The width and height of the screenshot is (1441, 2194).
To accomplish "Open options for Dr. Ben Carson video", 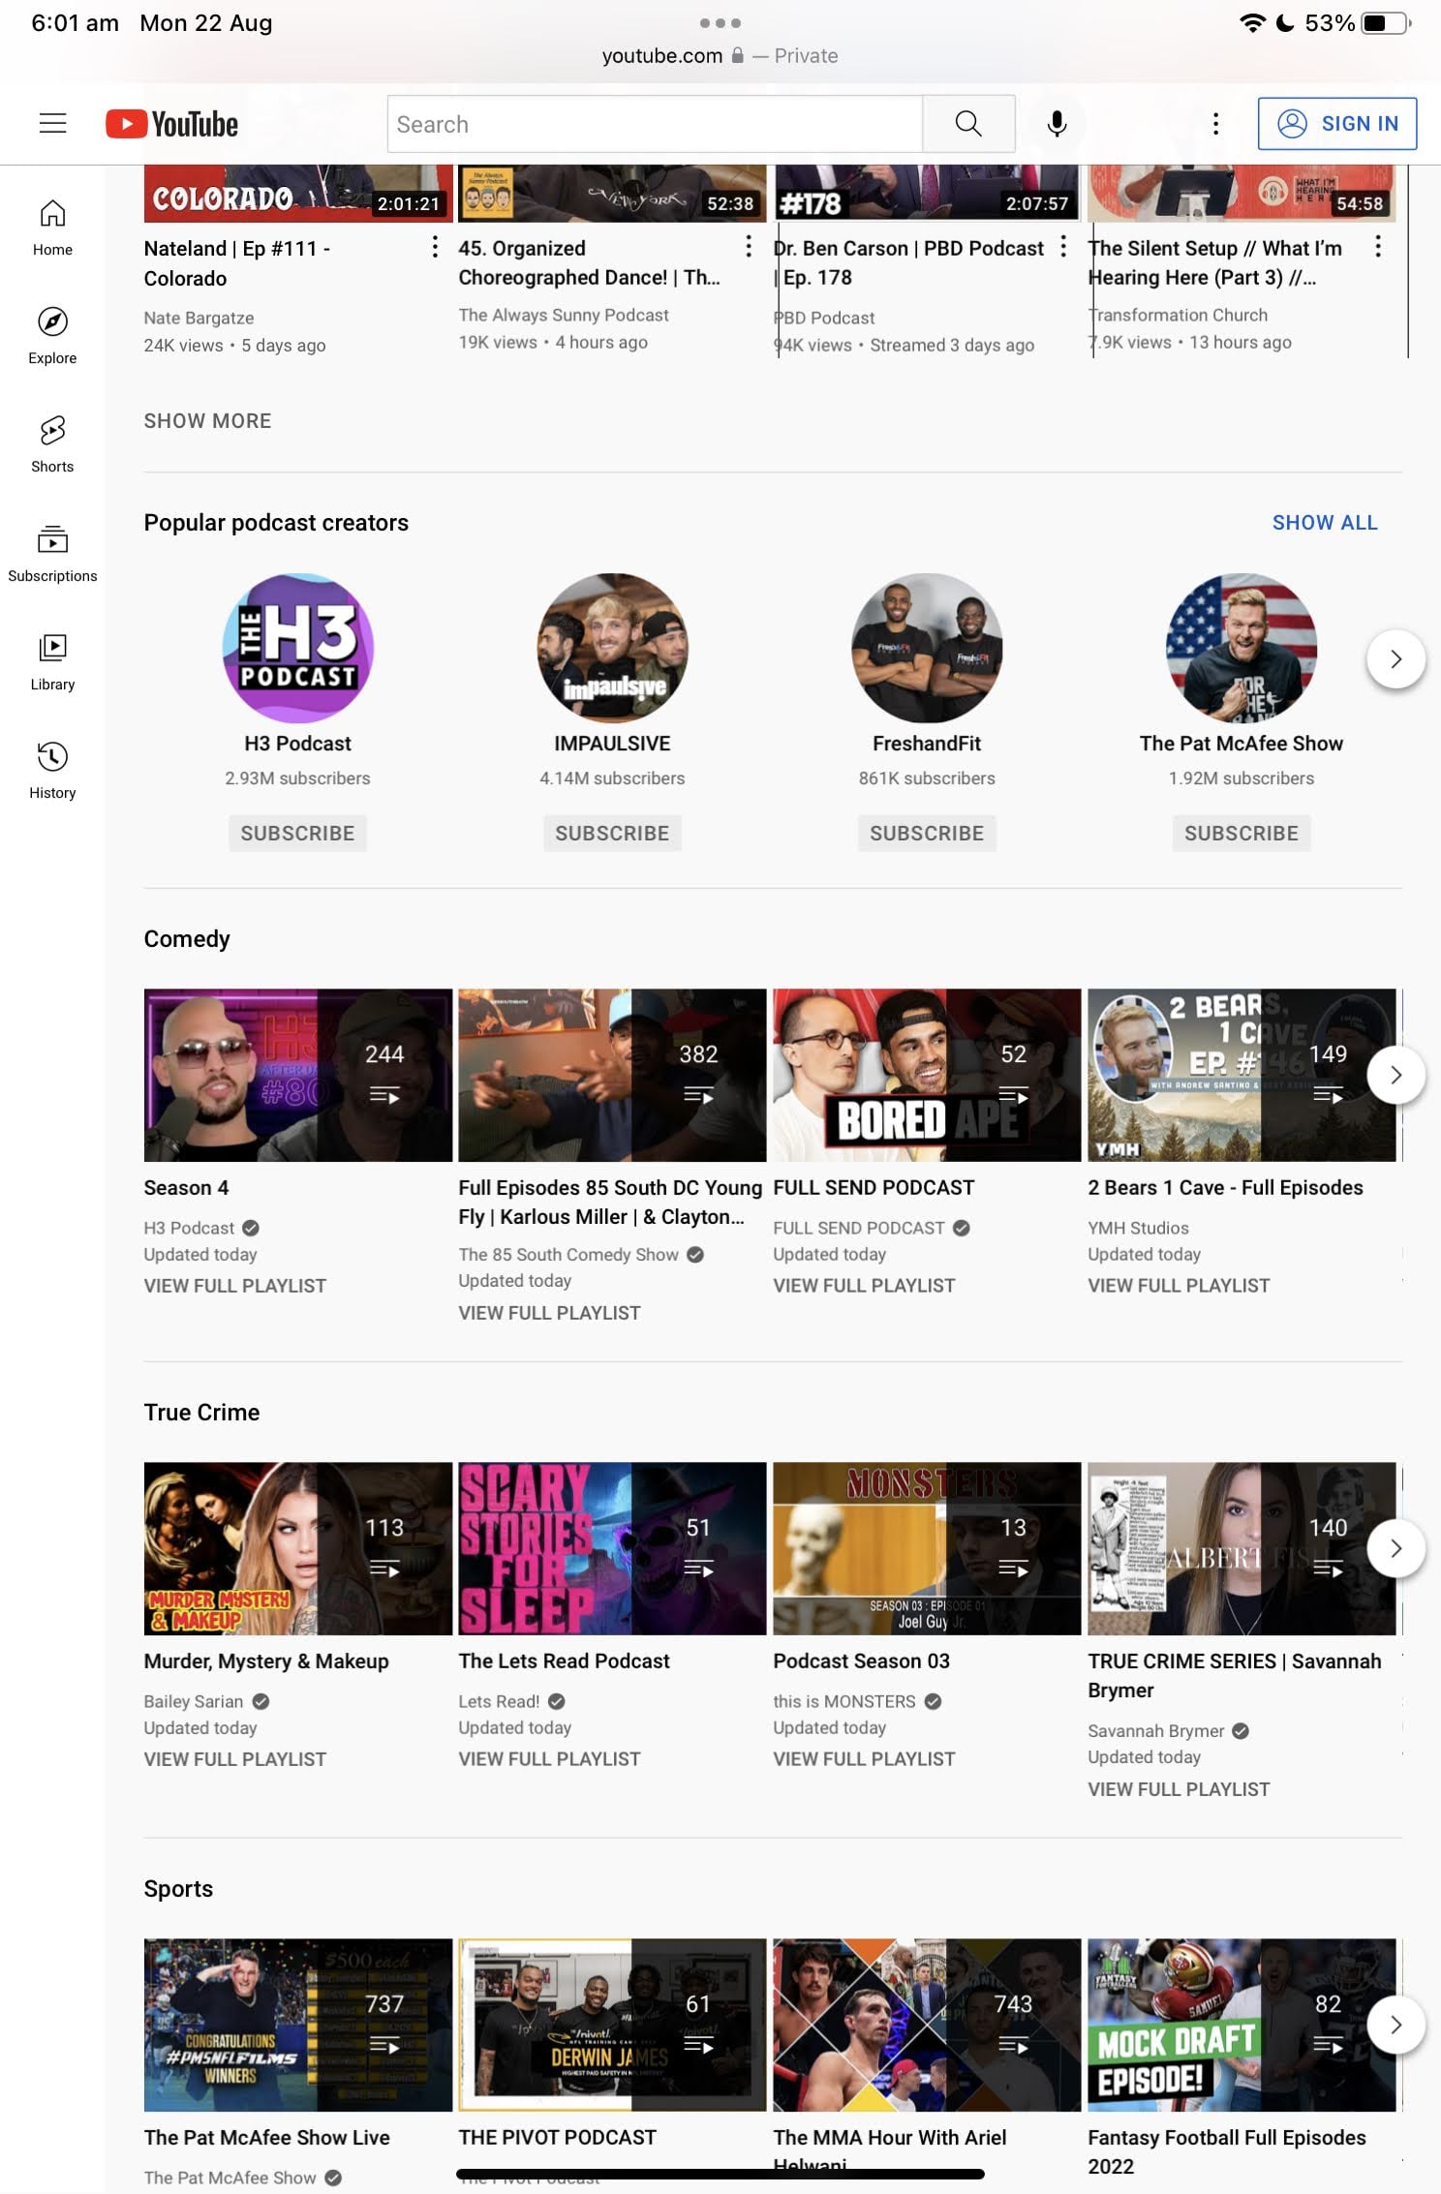I will click(x=1063, y=247).
